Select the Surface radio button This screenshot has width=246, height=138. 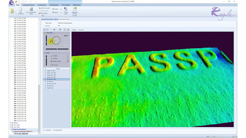(x=68, y=58)
